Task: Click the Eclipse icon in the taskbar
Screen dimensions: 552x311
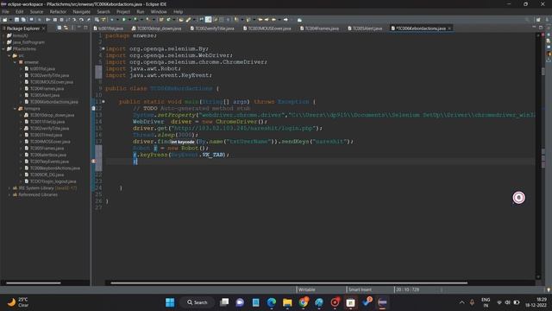Action: pyautogui.click(x=382, y=302)
